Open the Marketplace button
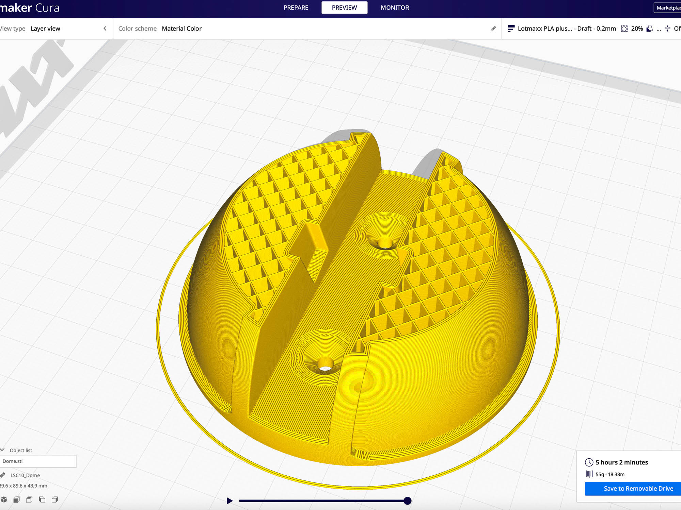This screenshot has width=681, height=510. coord(668,8)
